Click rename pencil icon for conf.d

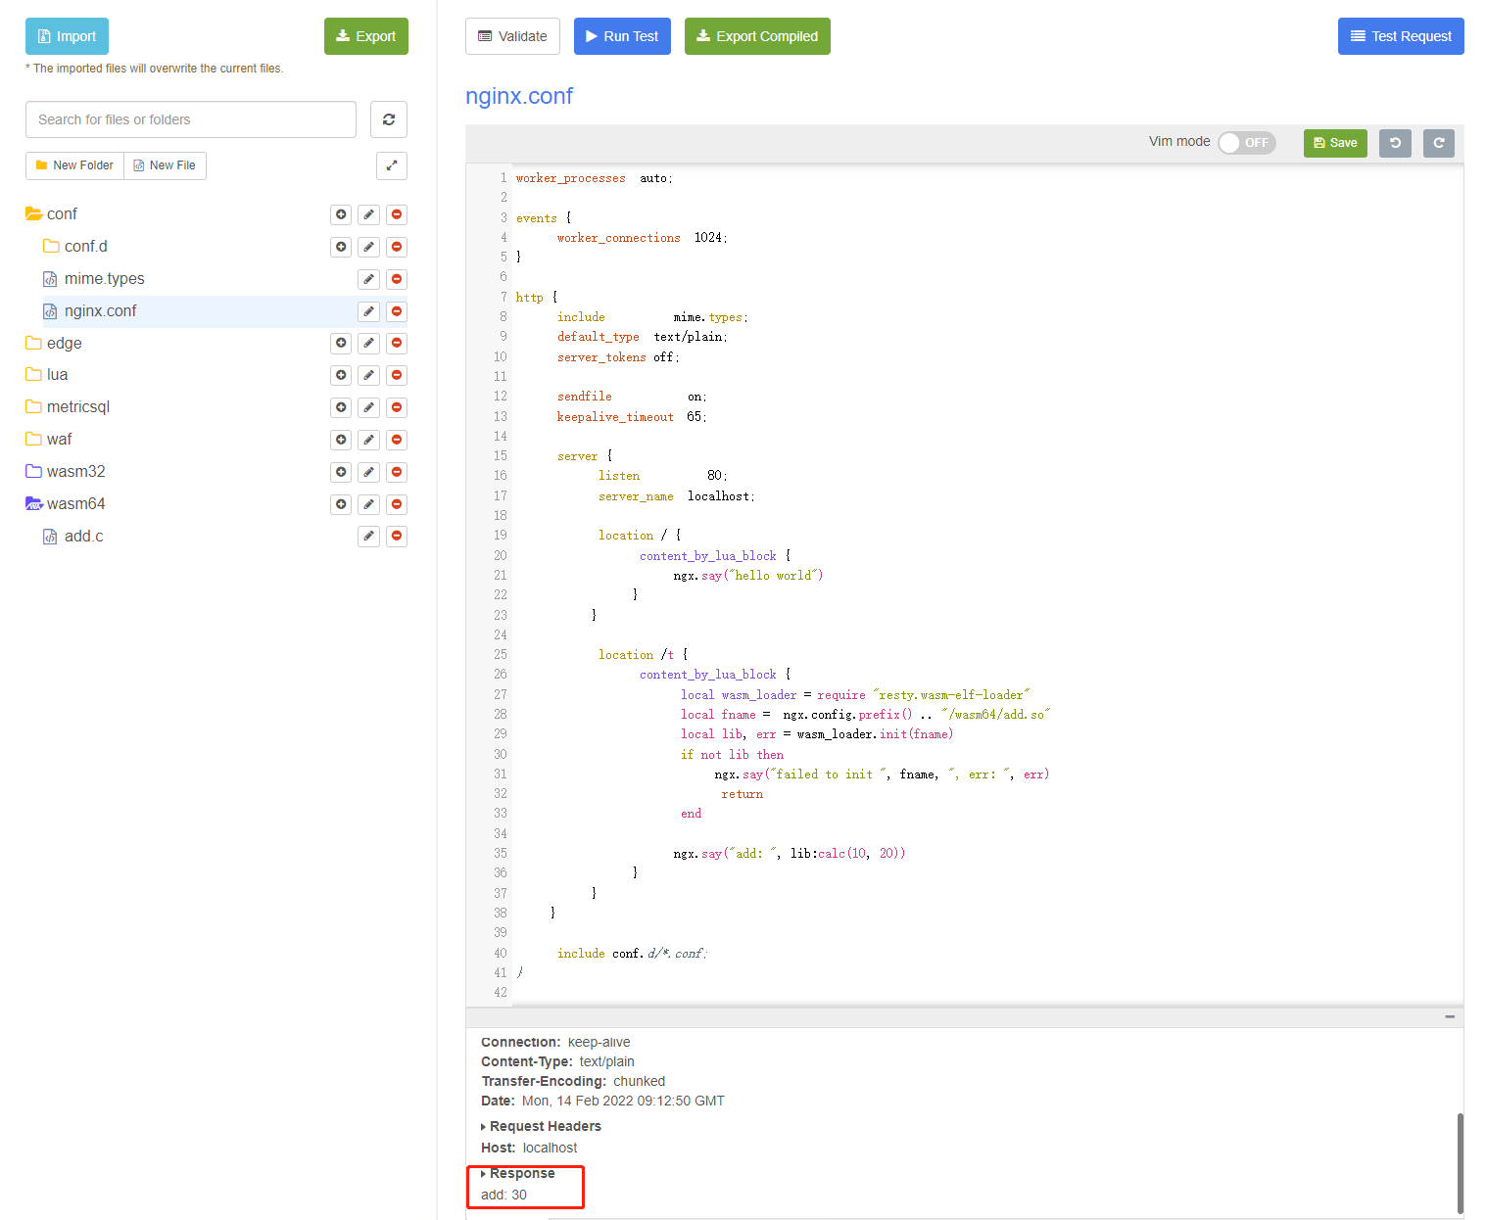pyautogui.click(x=368, y=247)
